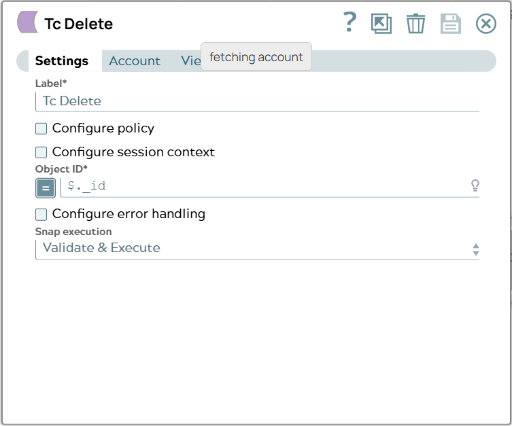Save the settings with the floppy disk icon

pos(451,24)
